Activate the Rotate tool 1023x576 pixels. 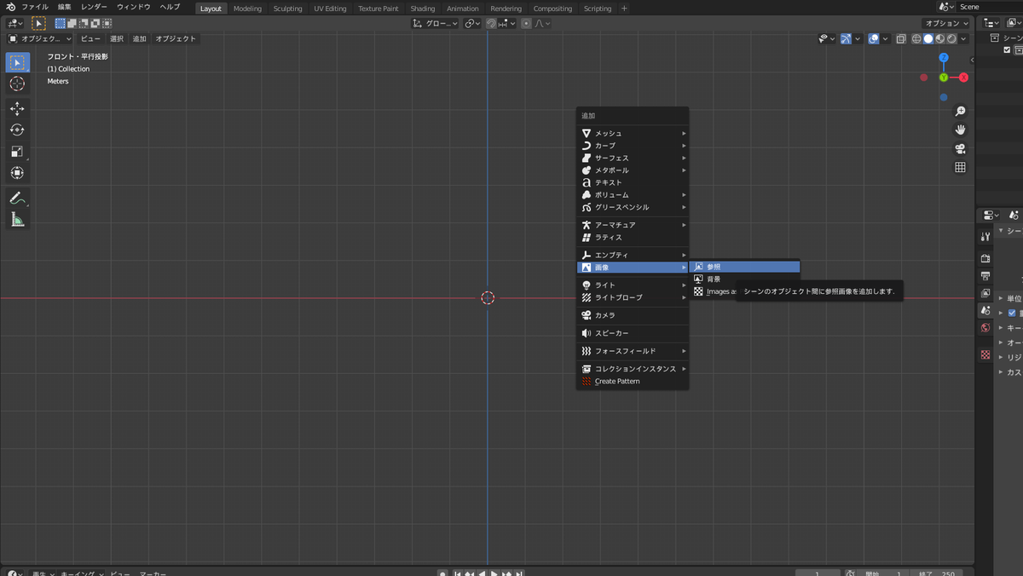pos(17,130)
